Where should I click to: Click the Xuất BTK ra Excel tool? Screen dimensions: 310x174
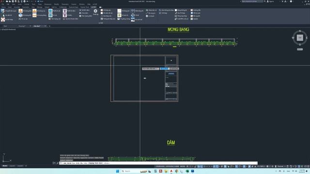click(182, 19)
